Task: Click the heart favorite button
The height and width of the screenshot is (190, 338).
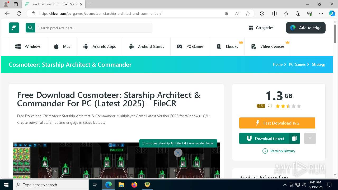Action: coord(310,138)
